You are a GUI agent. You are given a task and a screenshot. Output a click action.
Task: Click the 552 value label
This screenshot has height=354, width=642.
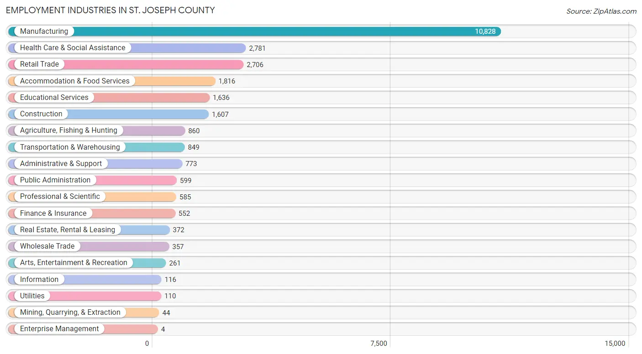(184, 213)
